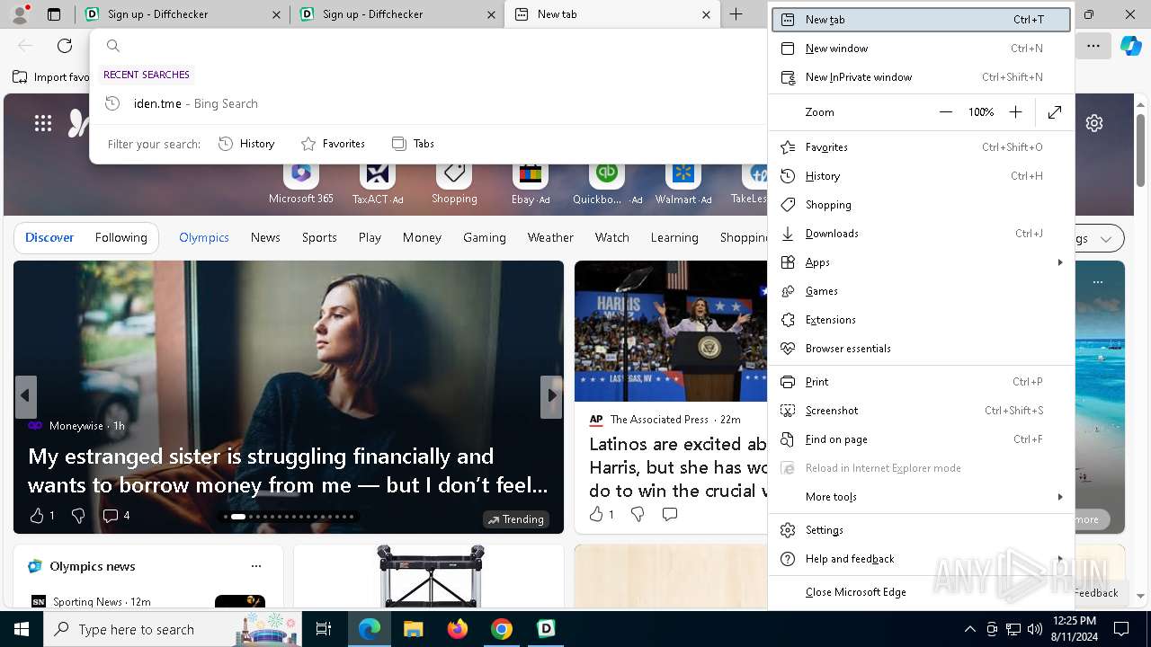Select recent search iden.tme

coord(427,103)
